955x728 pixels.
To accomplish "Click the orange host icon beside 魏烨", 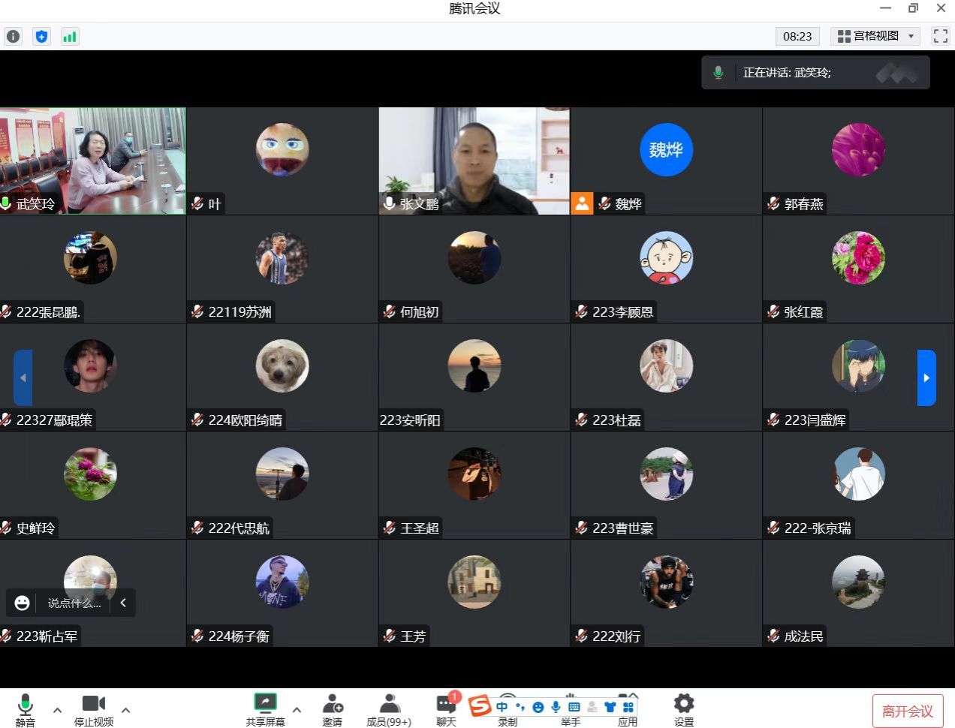I will [x=582, y=203].
